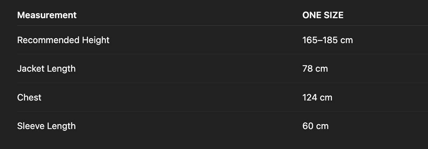This screenshot has height=149, width=428.
Task: Click the cm unit after 165–185
Action: point(347,40)
